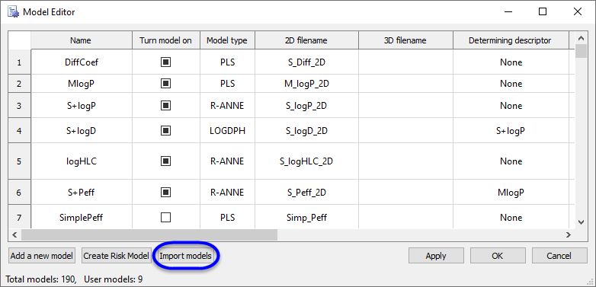
Task: Select row header 6
Action: 19,193
